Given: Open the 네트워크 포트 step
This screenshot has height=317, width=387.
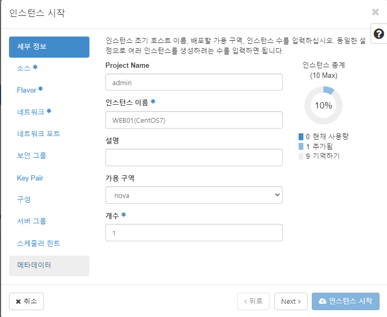Looking at the screenshot, I should [39, 134].
